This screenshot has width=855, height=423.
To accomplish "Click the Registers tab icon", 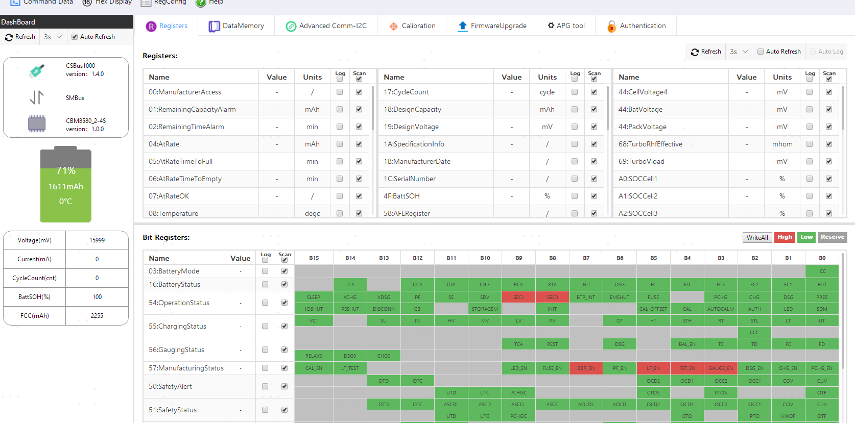I will coord(151,26).
